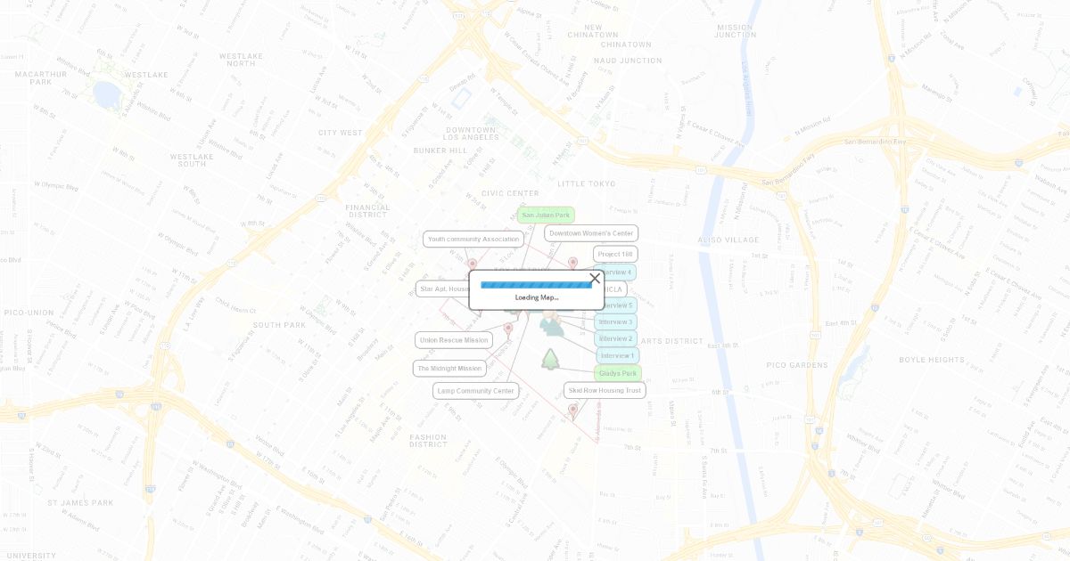This screenshot has height=561, width=1070.
Task: Open the San Julian Park label
Action: tap(546, 215)
